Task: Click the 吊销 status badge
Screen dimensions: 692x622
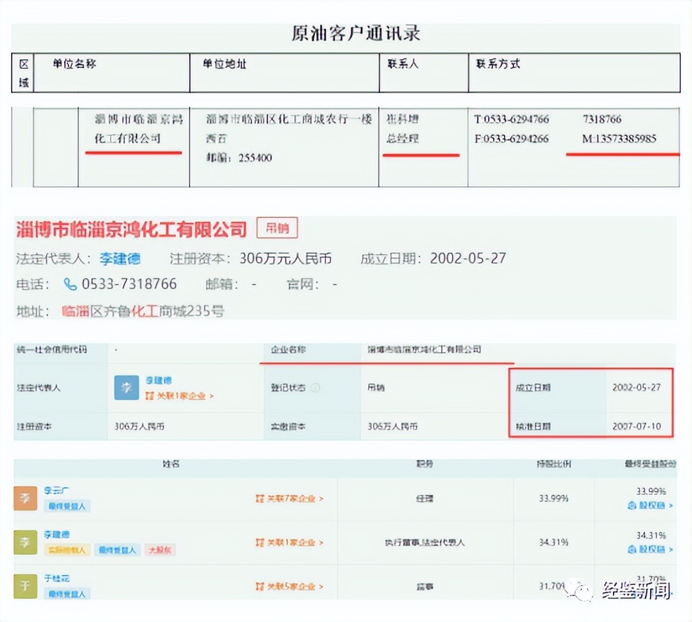Action: click(277, 228)
